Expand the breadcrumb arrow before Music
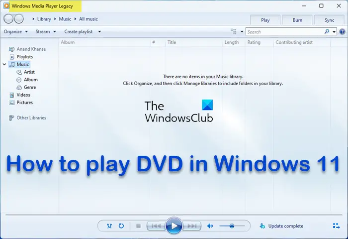The height and width of the screenshot is (239, 348). pyautogui.click(x=55, y=19)
